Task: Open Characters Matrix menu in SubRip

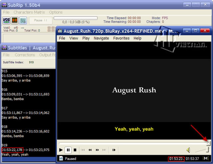Action: [x=29, y=12]
